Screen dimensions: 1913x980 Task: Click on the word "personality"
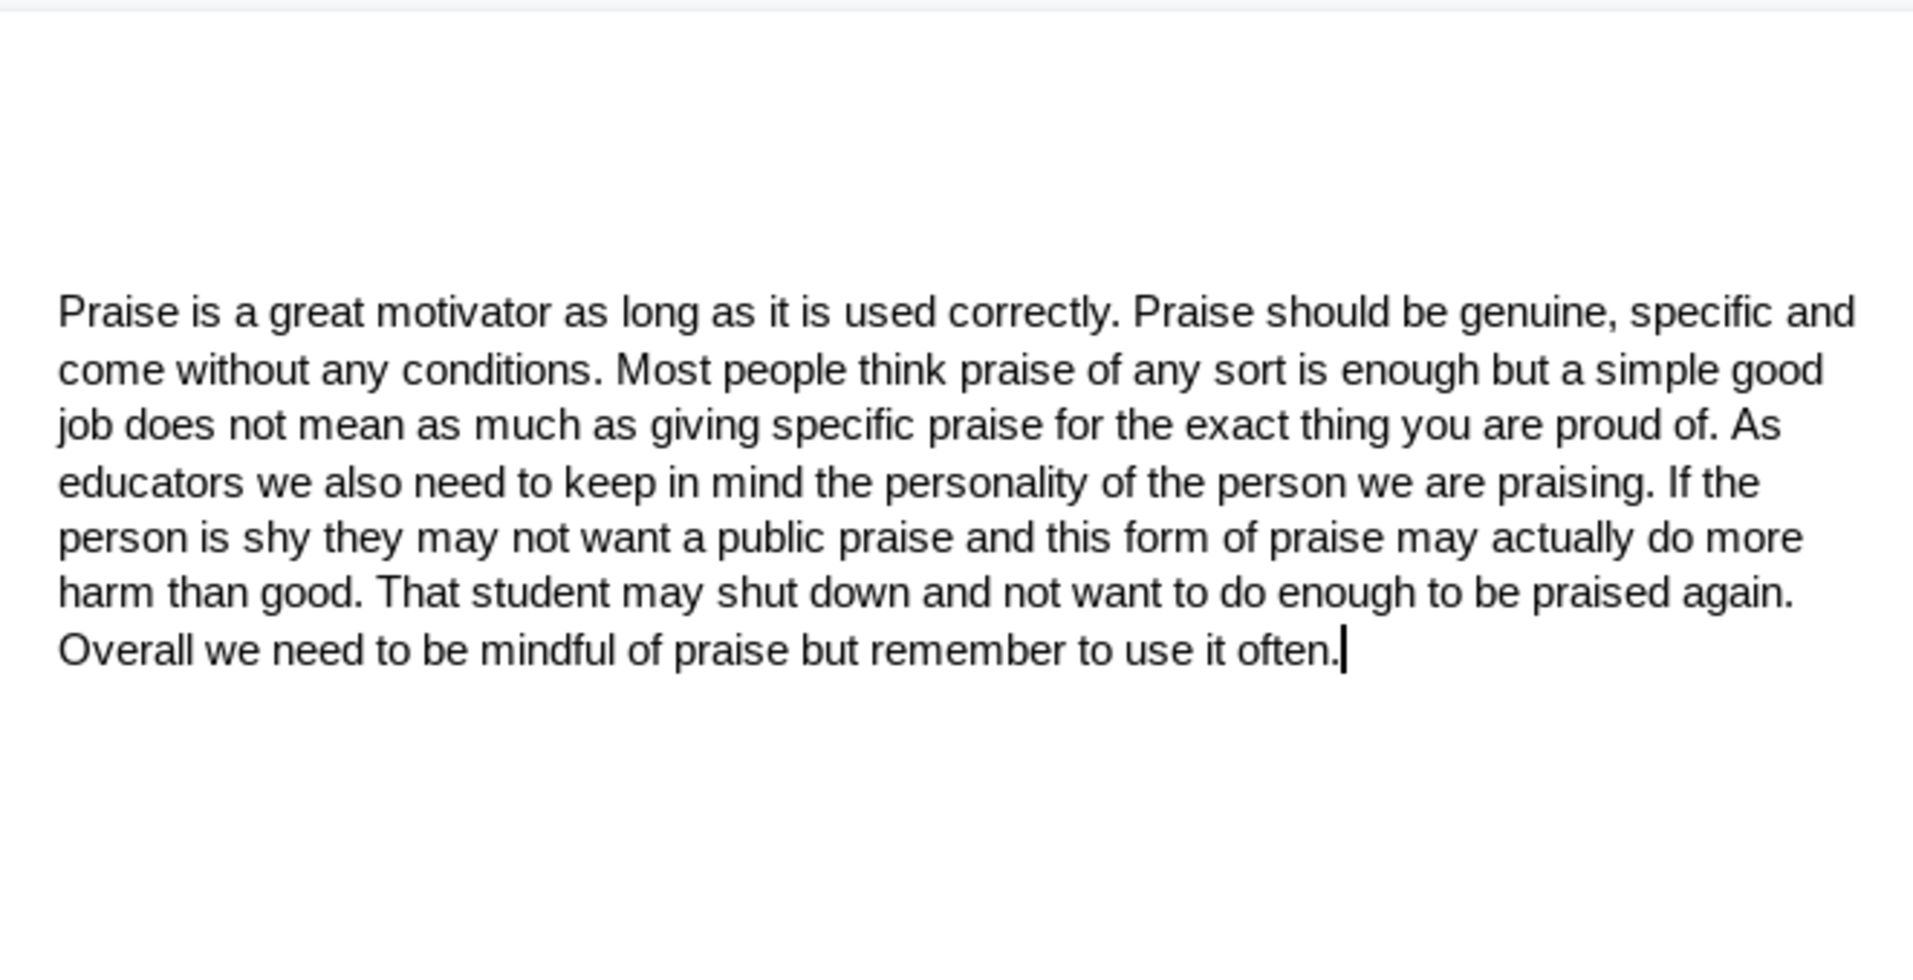[985, 484]
